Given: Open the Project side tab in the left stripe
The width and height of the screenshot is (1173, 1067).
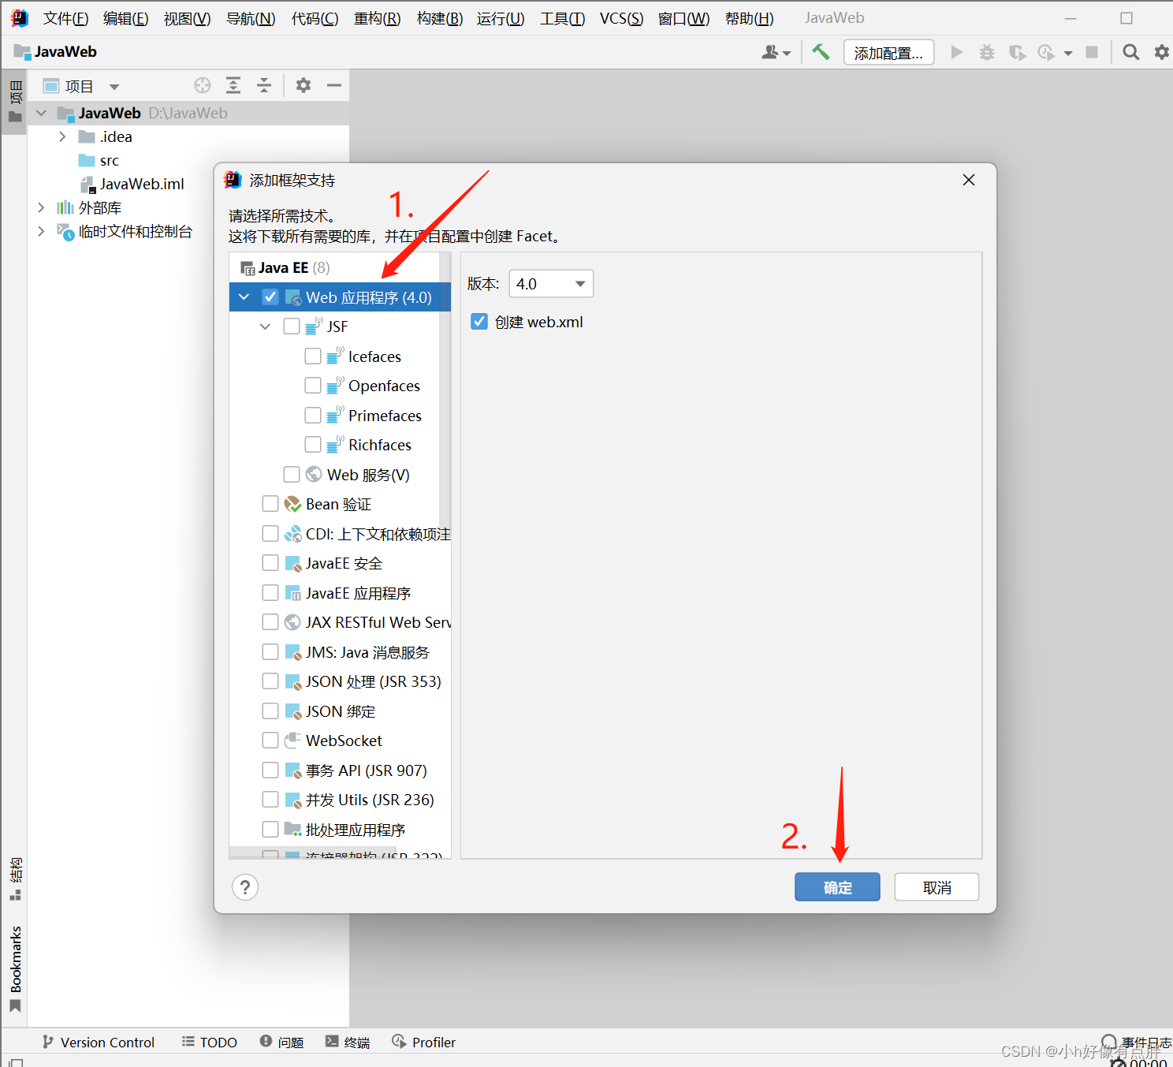Looking at the screenshot, I should pyautogui.click(x=15, y=101).
